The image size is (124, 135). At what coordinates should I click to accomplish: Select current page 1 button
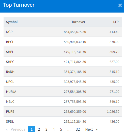point(32,129)
